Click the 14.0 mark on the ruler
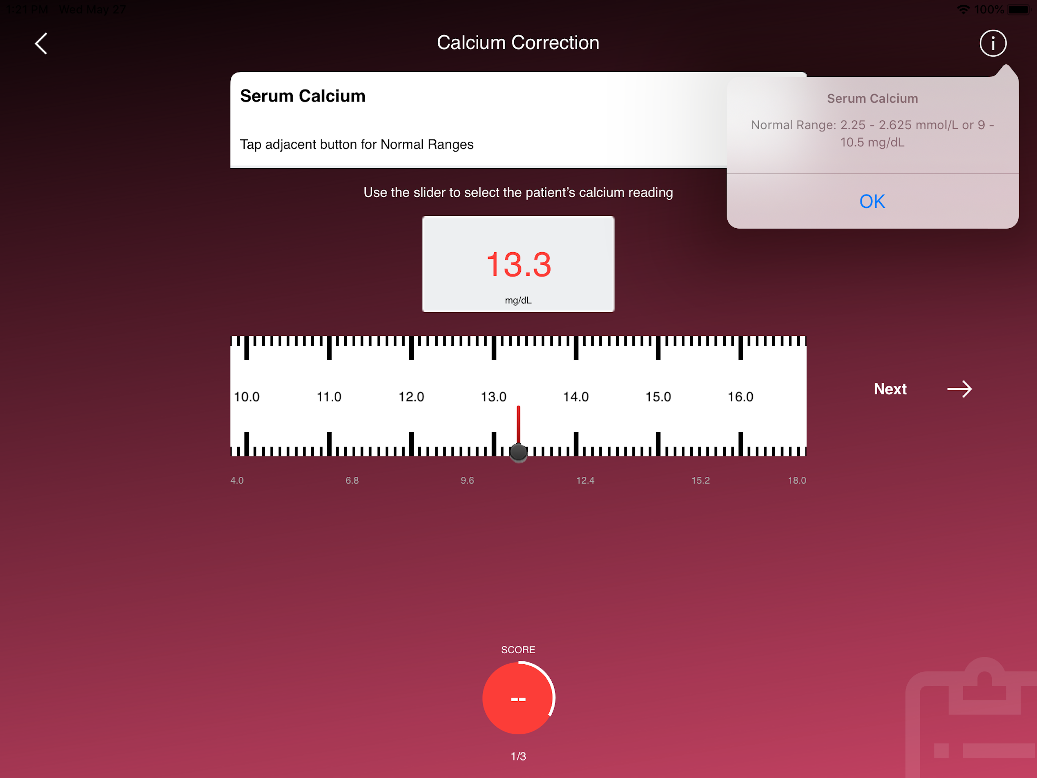Image resolution: width=1037 pixels, height=778 pixels. [576, 397]
